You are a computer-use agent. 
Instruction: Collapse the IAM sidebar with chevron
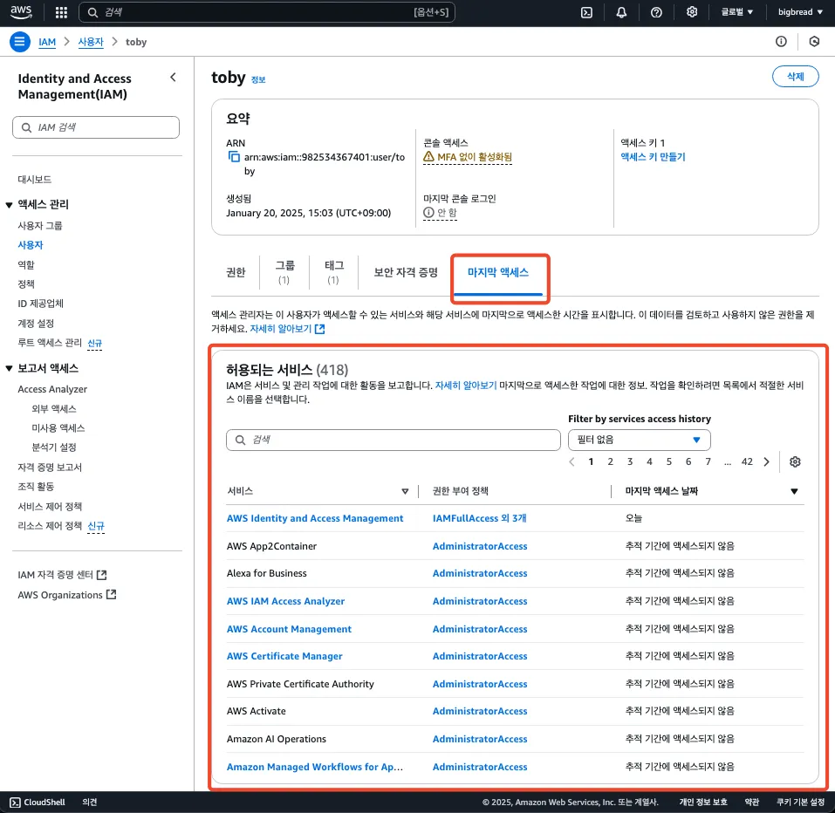(x=173, y=78)
